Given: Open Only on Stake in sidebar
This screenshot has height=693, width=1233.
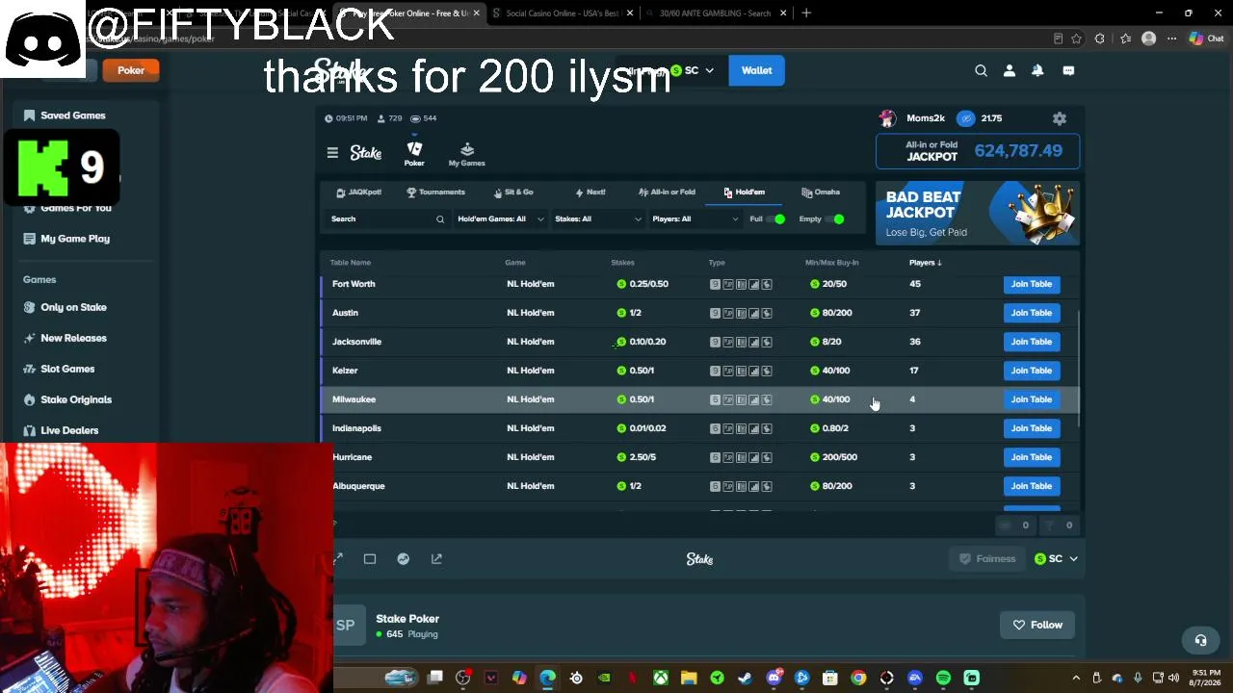Looking at the screenshot, I should pyautogui.click(x=65, y=307).
